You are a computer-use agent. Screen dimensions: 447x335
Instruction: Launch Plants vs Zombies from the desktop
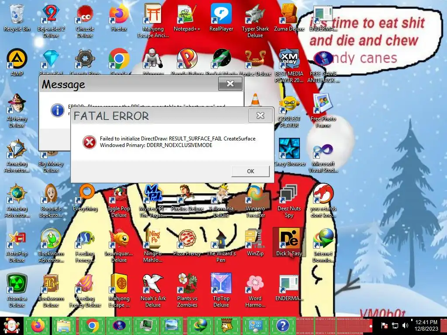point(187,291)
